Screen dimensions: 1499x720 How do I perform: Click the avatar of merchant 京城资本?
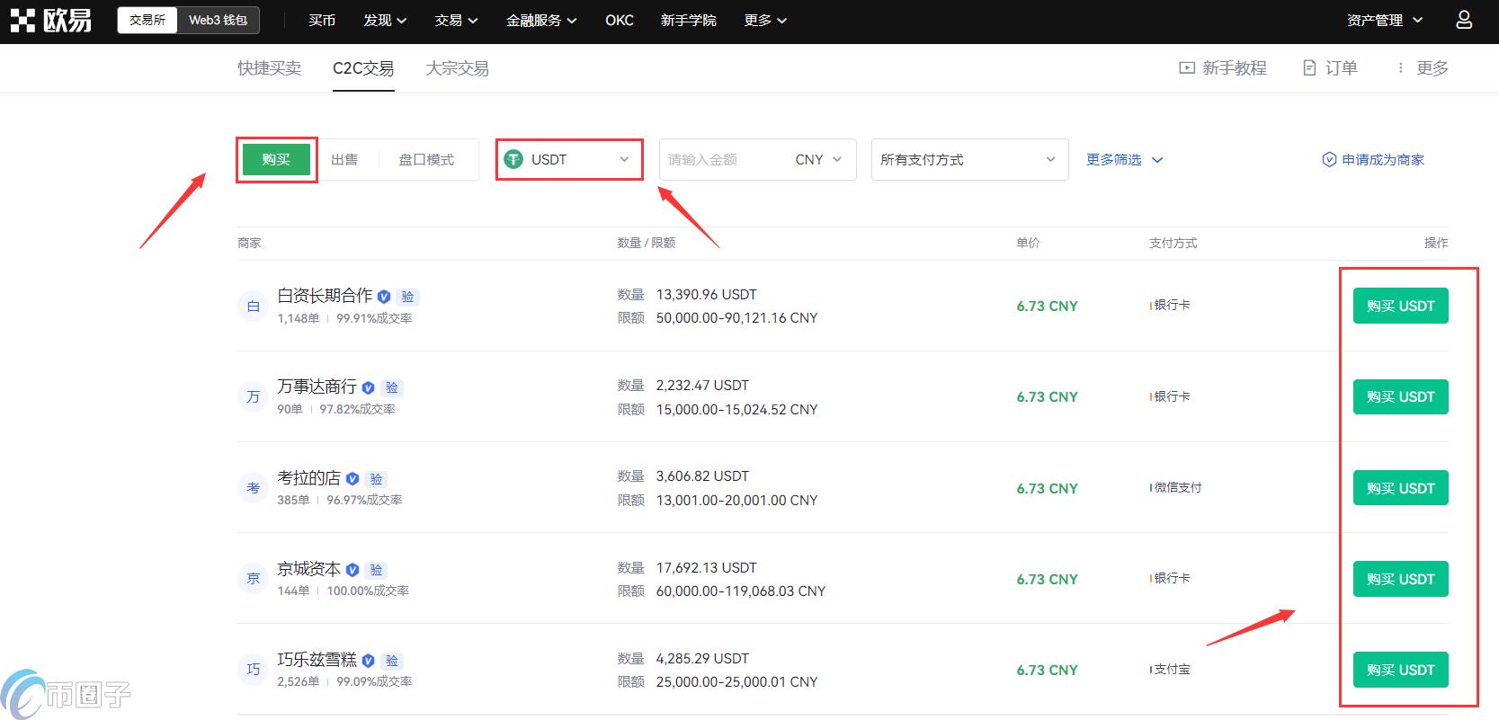tap(253, 579)
